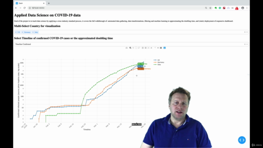Remove the Italy country tag

coord(33,32)
